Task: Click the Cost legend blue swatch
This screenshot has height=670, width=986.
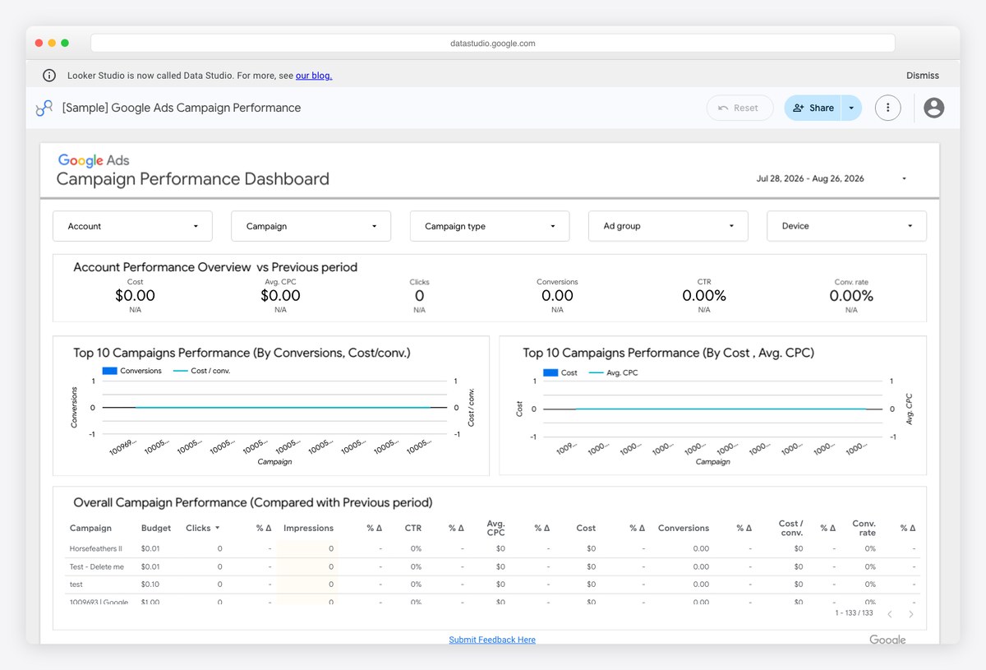Action: click(x=551, y=372)
